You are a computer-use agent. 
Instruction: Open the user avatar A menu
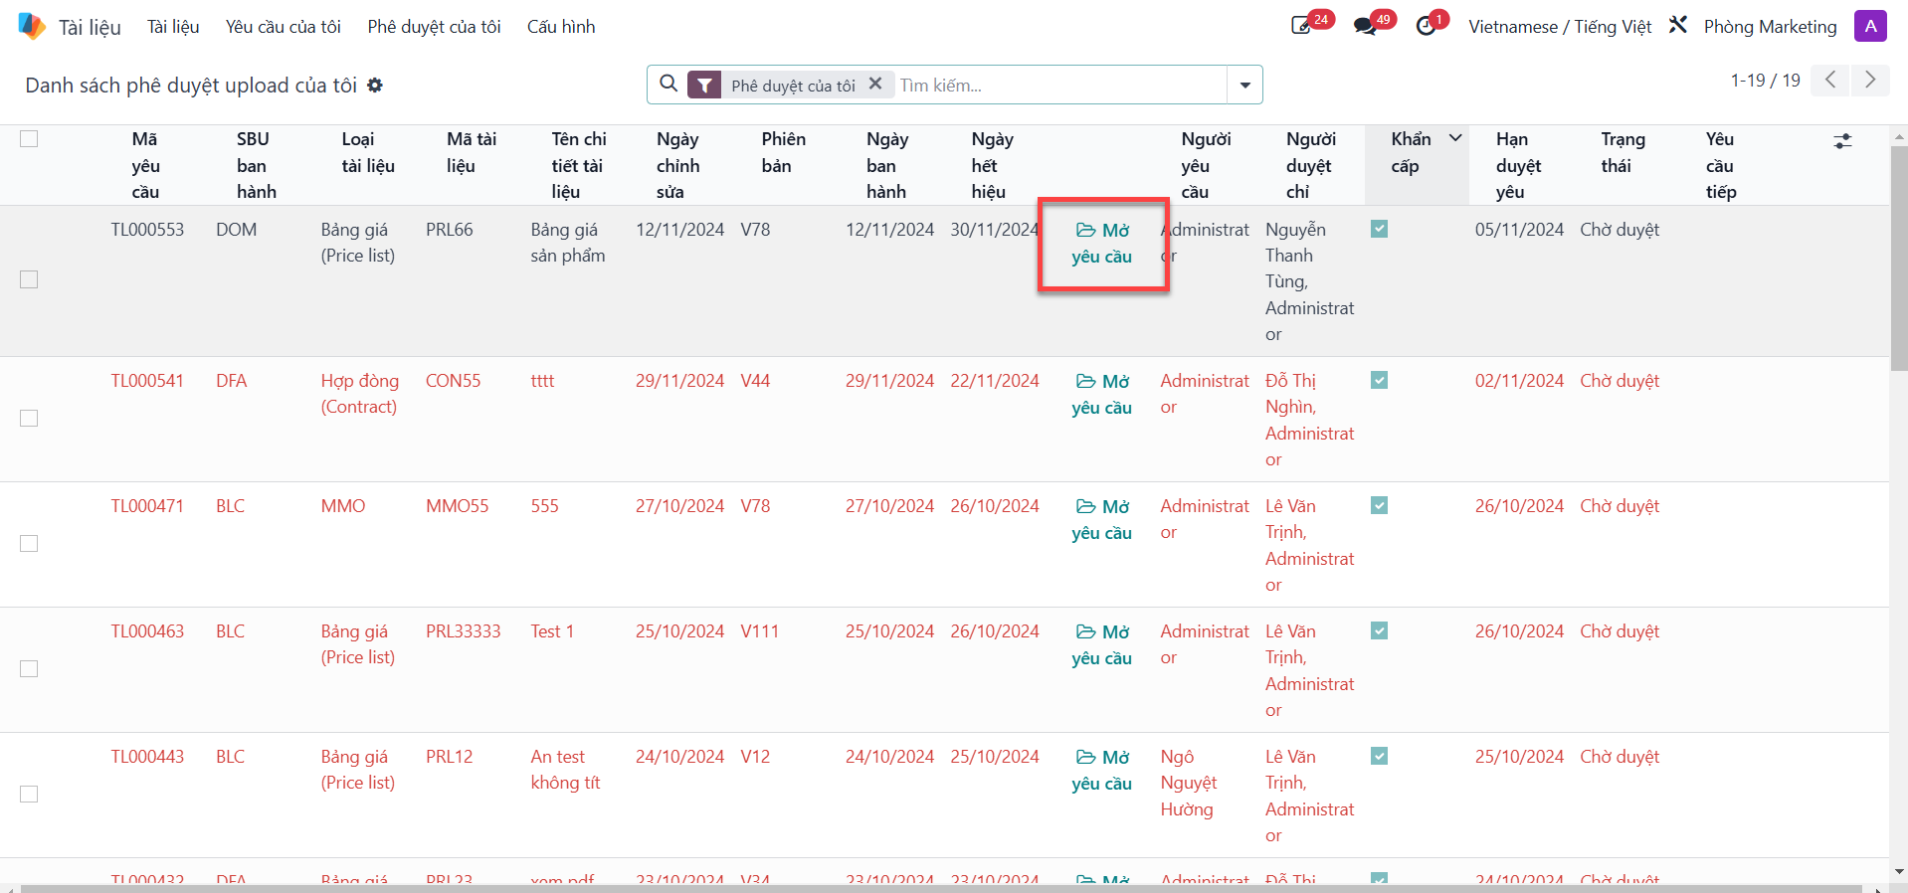coord(1870,26)
